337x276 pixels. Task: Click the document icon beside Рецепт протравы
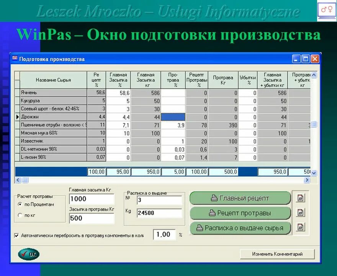point(301,212)
